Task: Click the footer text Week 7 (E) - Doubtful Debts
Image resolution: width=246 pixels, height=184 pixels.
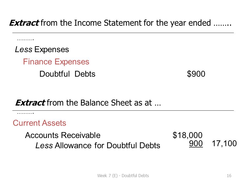Action: [123, 176]
